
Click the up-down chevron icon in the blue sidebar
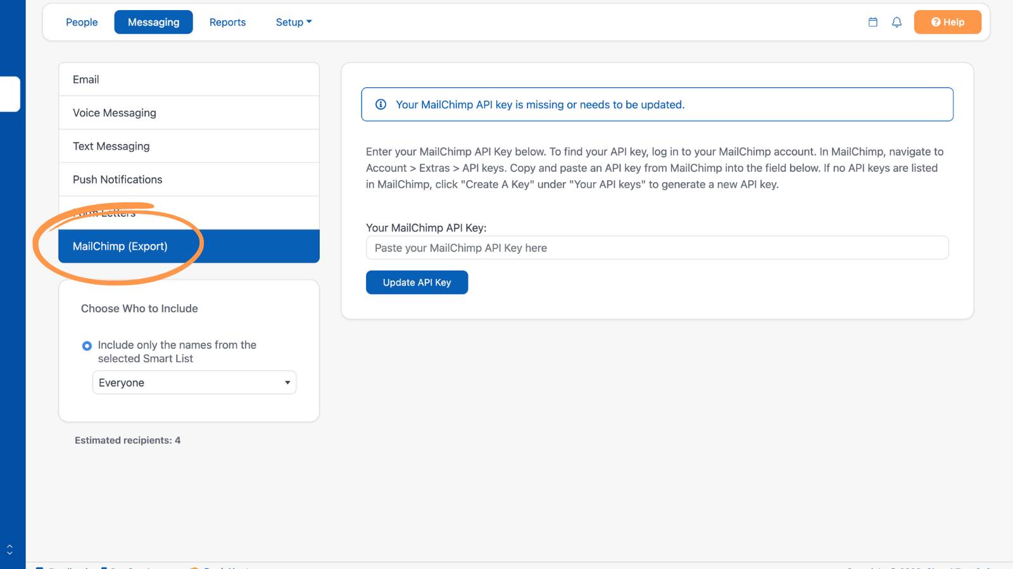click(9, 549)
